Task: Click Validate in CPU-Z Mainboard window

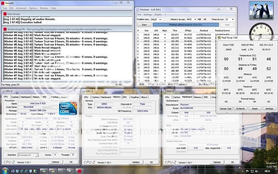Action: pyautogui.click(x=217, y=162)
